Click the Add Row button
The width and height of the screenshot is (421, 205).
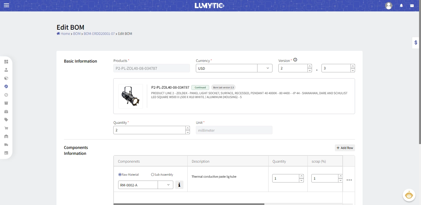(x=345, y=148)
